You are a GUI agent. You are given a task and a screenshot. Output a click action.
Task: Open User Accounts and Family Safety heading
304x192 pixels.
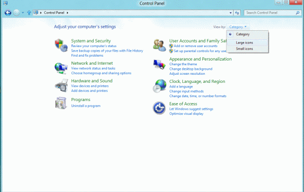tap(198, 41)
